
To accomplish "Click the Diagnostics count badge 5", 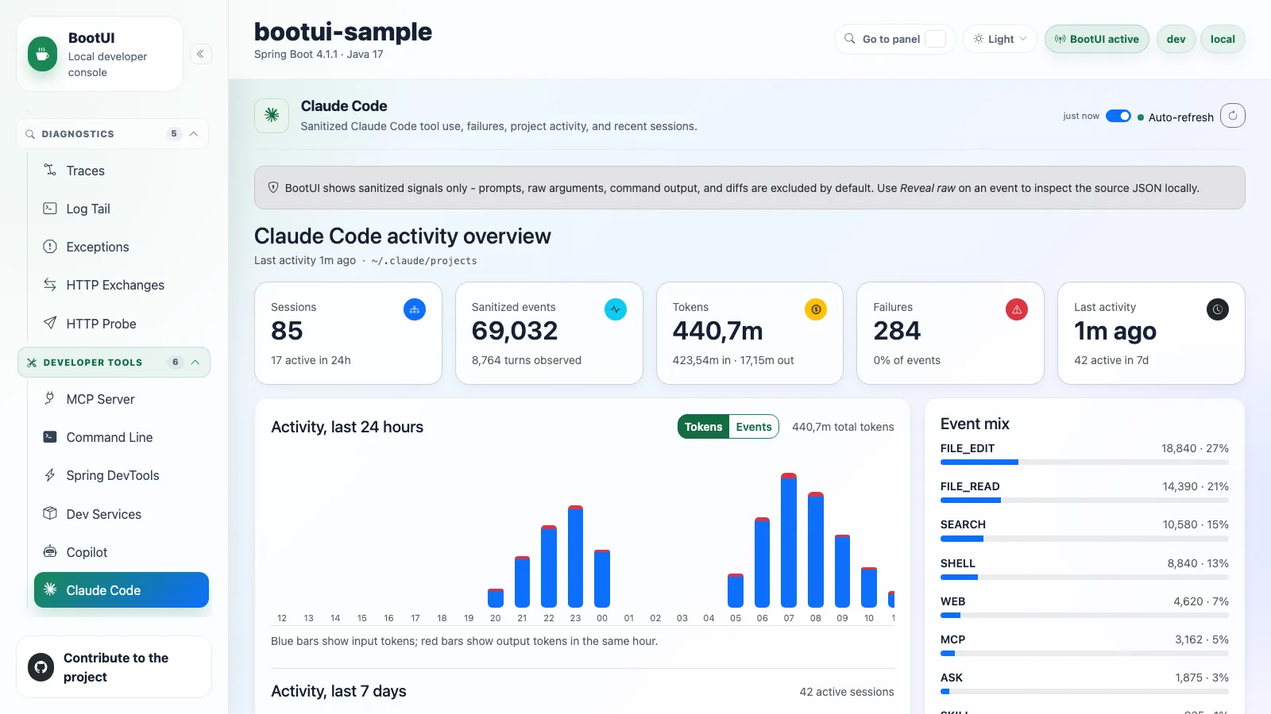I will (174, 134).
